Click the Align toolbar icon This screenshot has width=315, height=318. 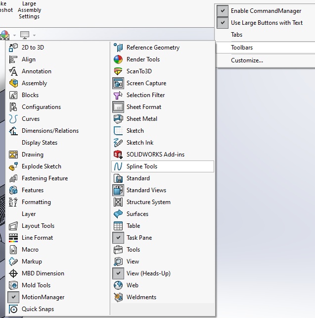(x=13, y=59)
